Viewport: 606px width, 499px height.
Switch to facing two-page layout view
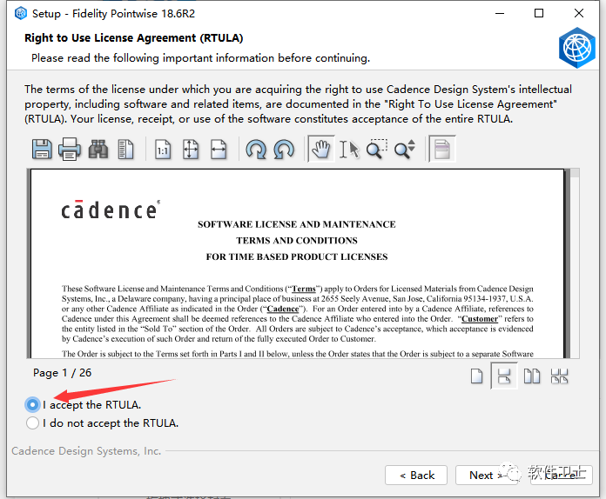(532, 376)
